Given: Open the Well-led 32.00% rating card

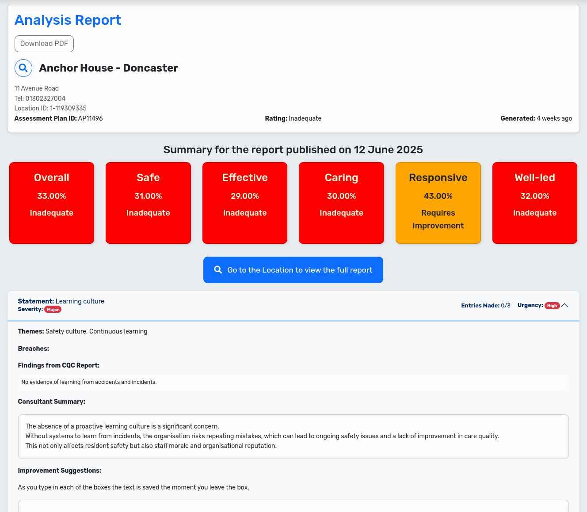Looking at the screenshot, I should tap(534, 203).
